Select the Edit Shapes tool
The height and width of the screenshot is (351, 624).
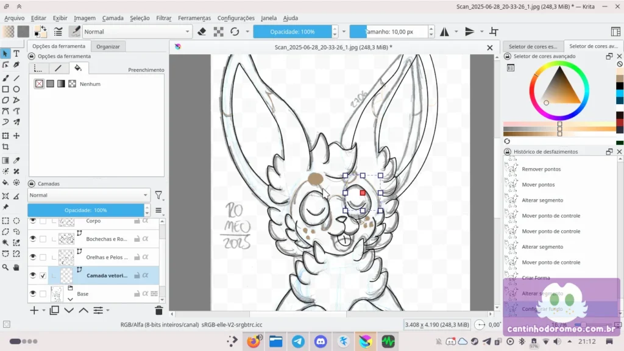[x=5, y=65]
